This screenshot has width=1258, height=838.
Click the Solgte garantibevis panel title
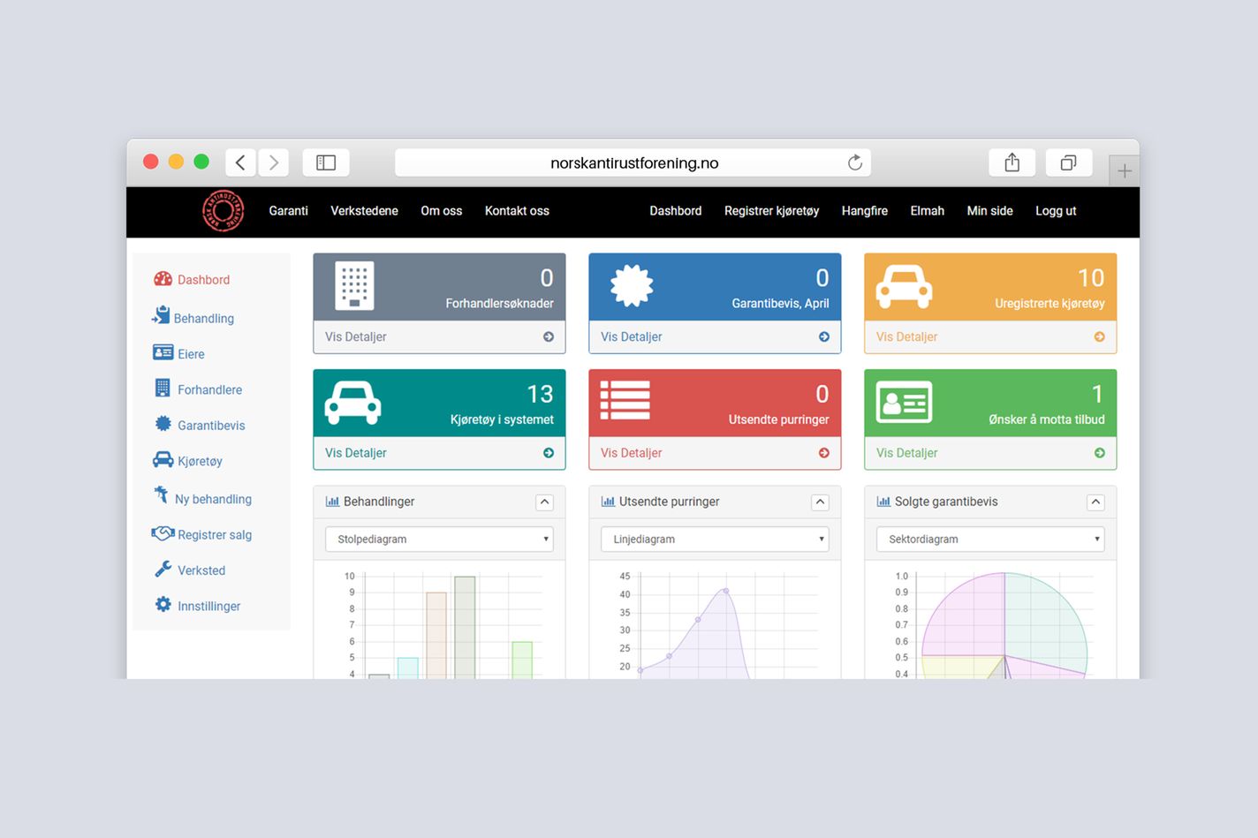click(x=946, y=502)
